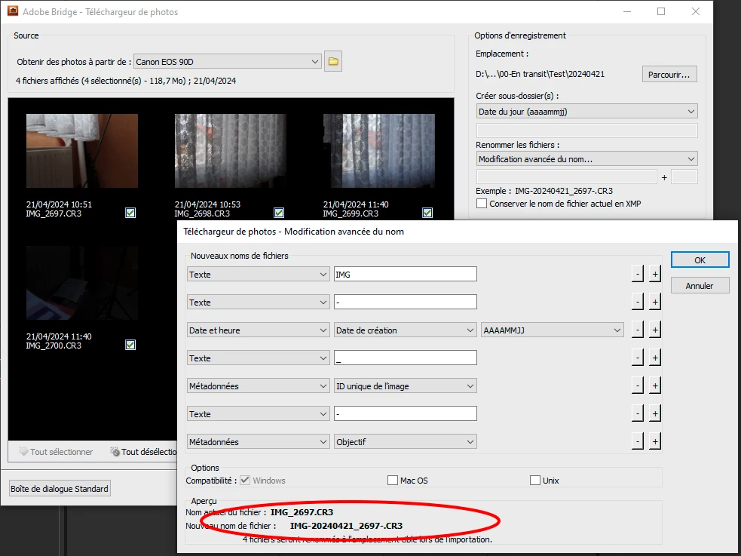Screen dimensions: 741x556
Task: Enable Mac OS compatibility checkbox
Action: tap(392, 481)
